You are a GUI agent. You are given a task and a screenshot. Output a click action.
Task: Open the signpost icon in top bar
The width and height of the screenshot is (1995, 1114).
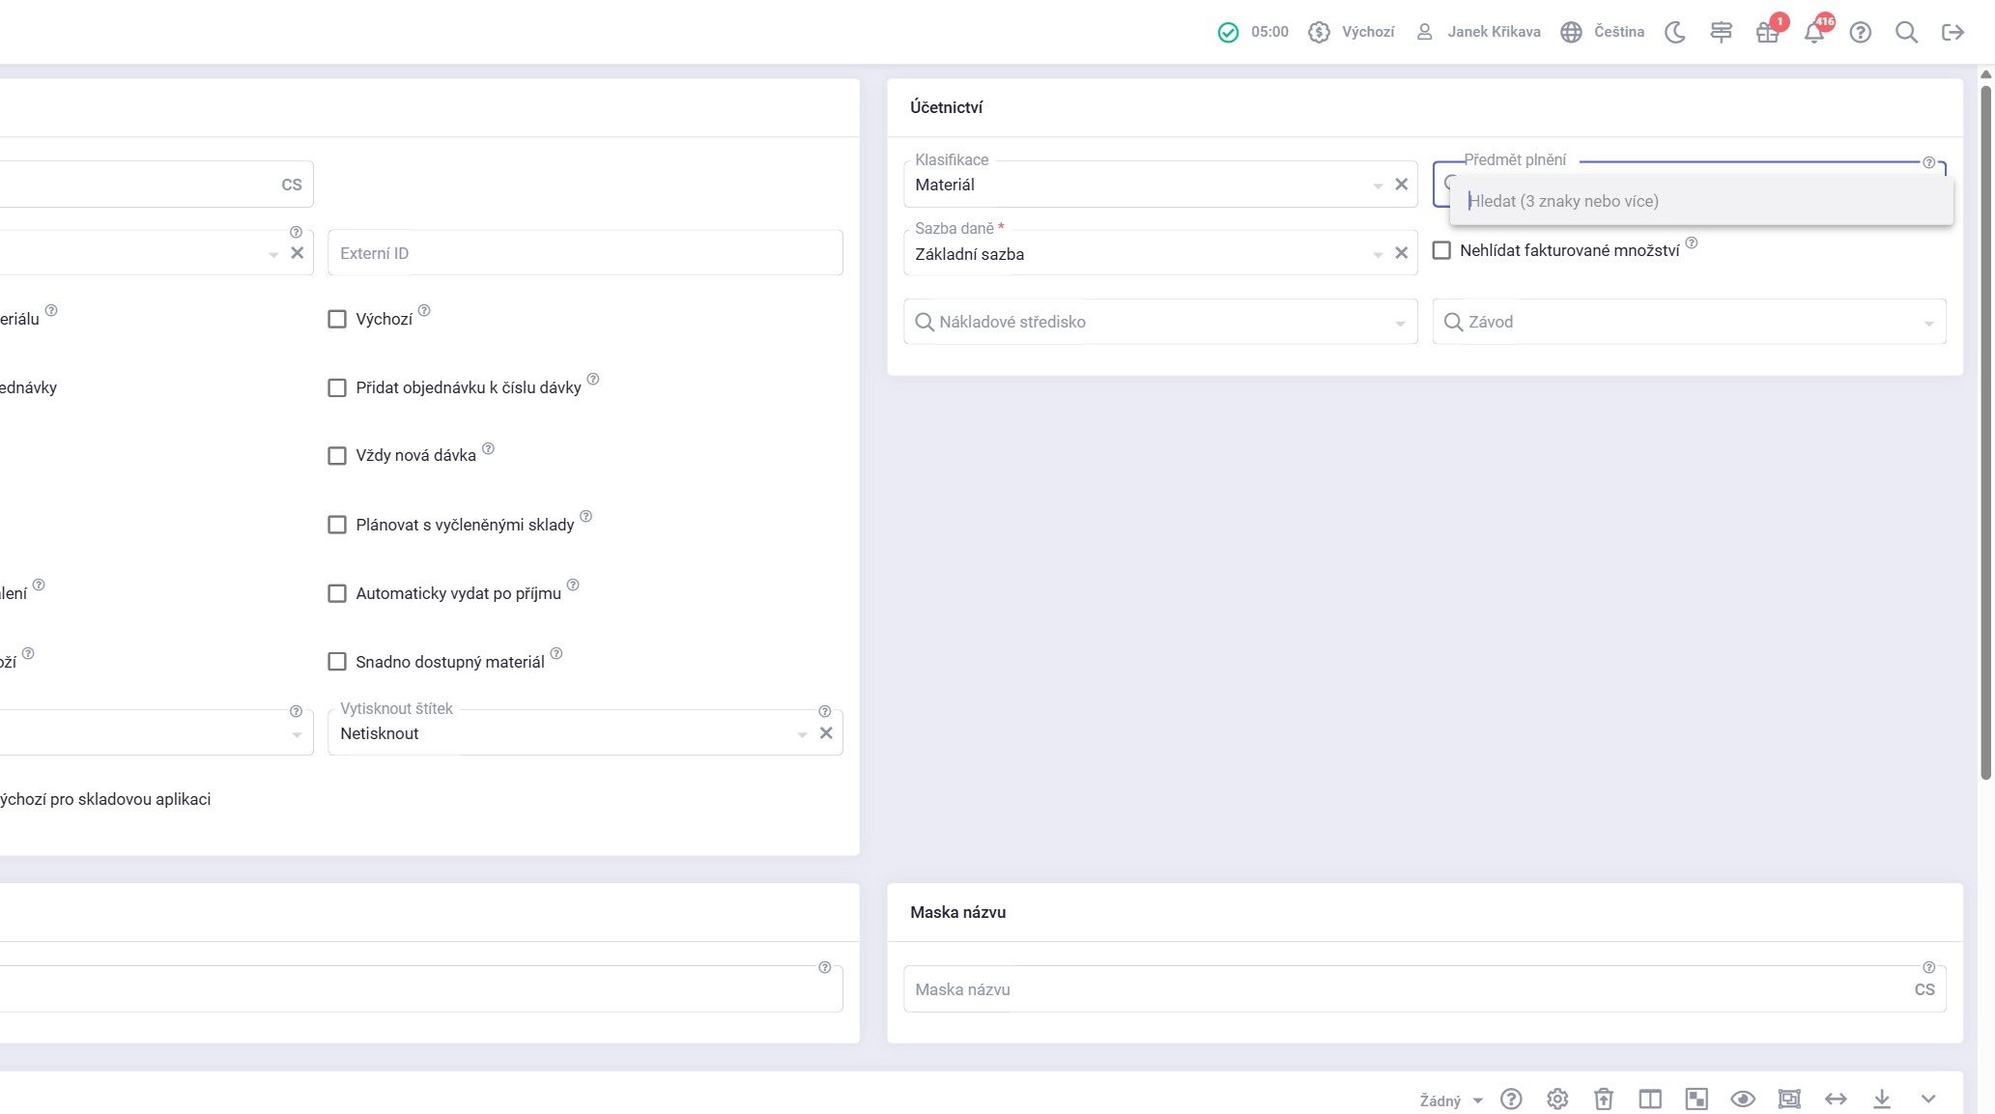(1721, 32)
